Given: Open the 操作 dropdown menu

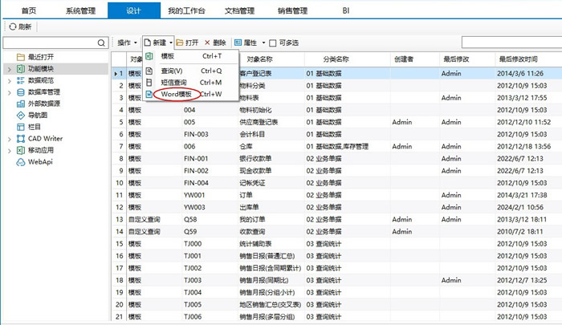Looking at the screenshot, I should click(127, 43).
